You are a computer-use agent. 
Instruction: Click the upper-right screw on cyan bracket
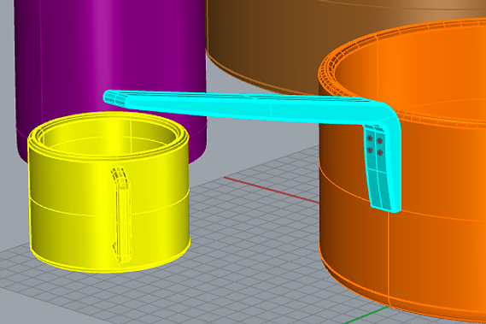(x=380, y=141)
